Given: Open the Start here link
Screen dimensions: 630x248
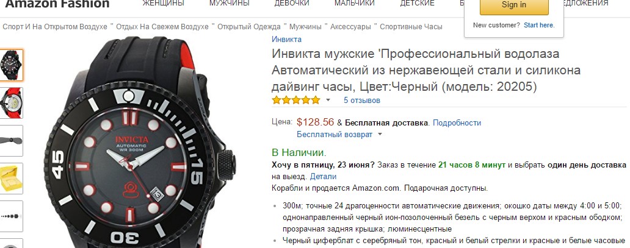Looking at the screenshot, I should (x=539, y=25).
